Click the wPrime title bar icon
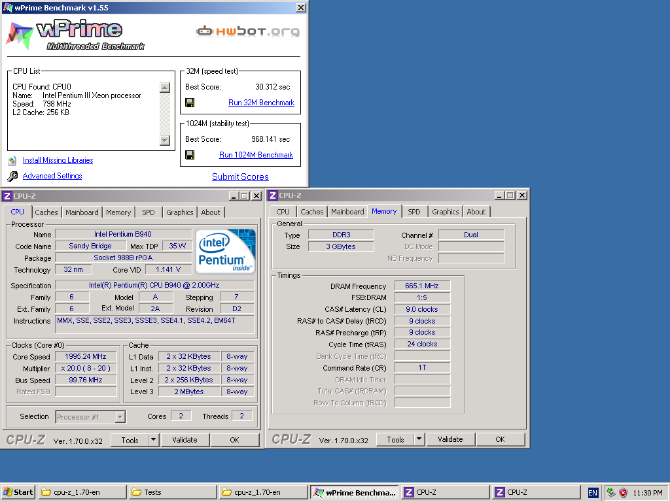This screenshot has height=502, width=670. [x=8, y=8]
